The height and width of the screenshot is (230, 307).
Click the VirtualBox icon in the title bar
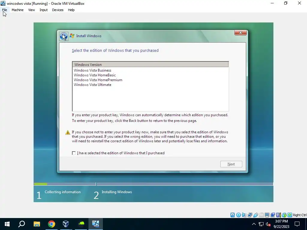pos(3,3)
